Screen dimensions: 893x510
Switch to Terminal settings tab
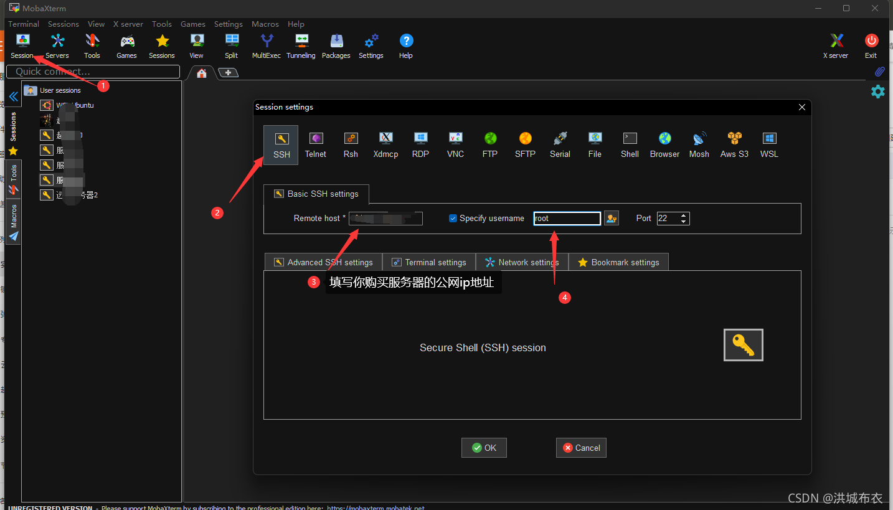tap(429, 262)
